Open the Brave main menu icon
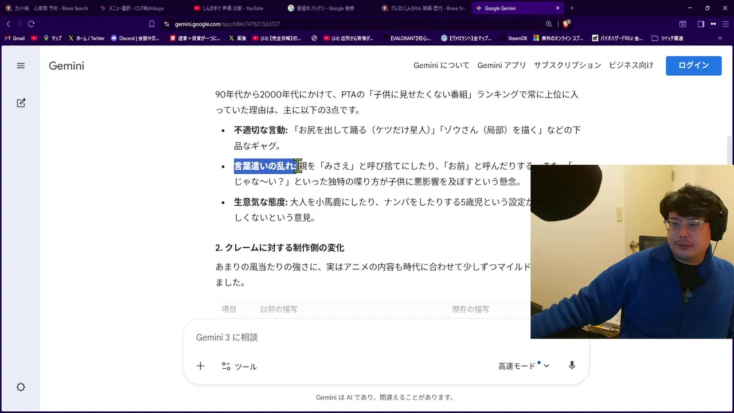Screen dimensions: 734x413 point(726,24)
